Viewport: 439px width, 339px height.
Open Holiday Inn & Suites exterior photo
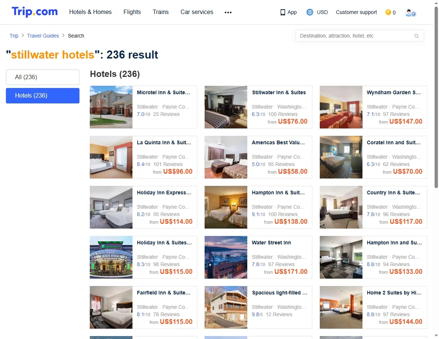(111, 258)
